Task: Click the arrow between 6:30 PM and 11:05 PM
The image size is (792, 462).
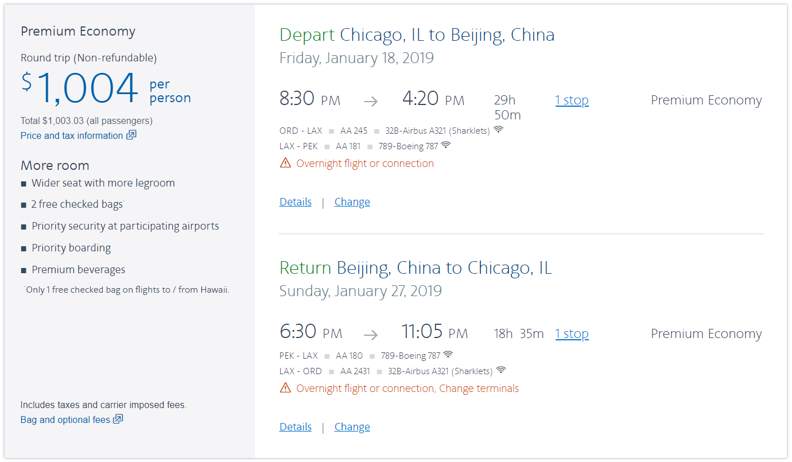Action: pyautogui.click(x=371, y=335)
